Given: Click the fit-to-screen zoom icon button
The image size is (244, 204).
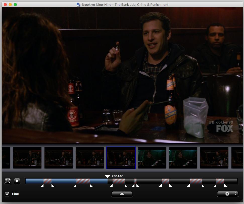Looking at the screenshot, I should point(8,181).
